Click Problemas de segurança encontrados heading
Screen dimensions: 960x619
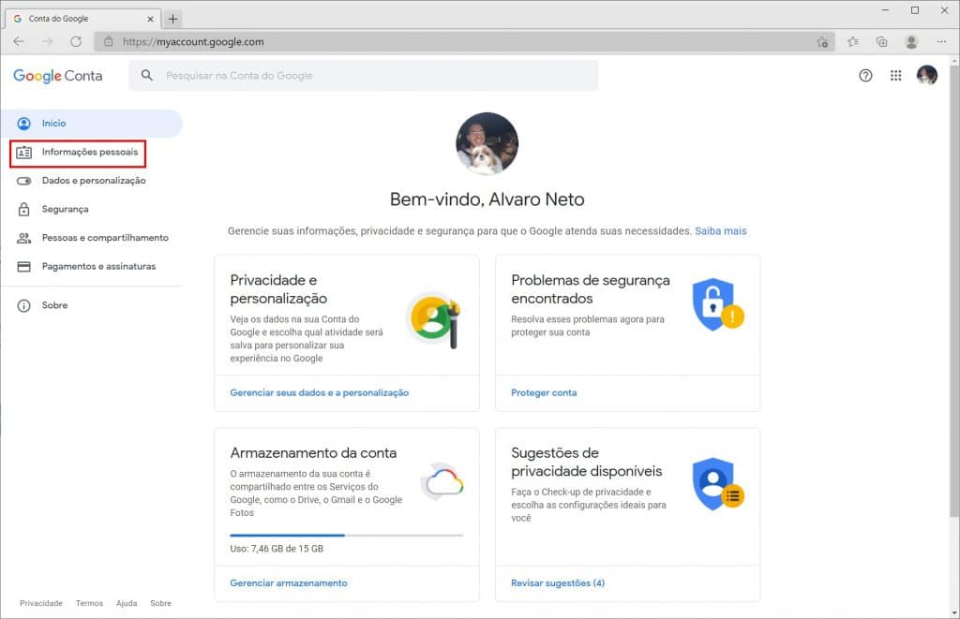click(x=591, y=289)
